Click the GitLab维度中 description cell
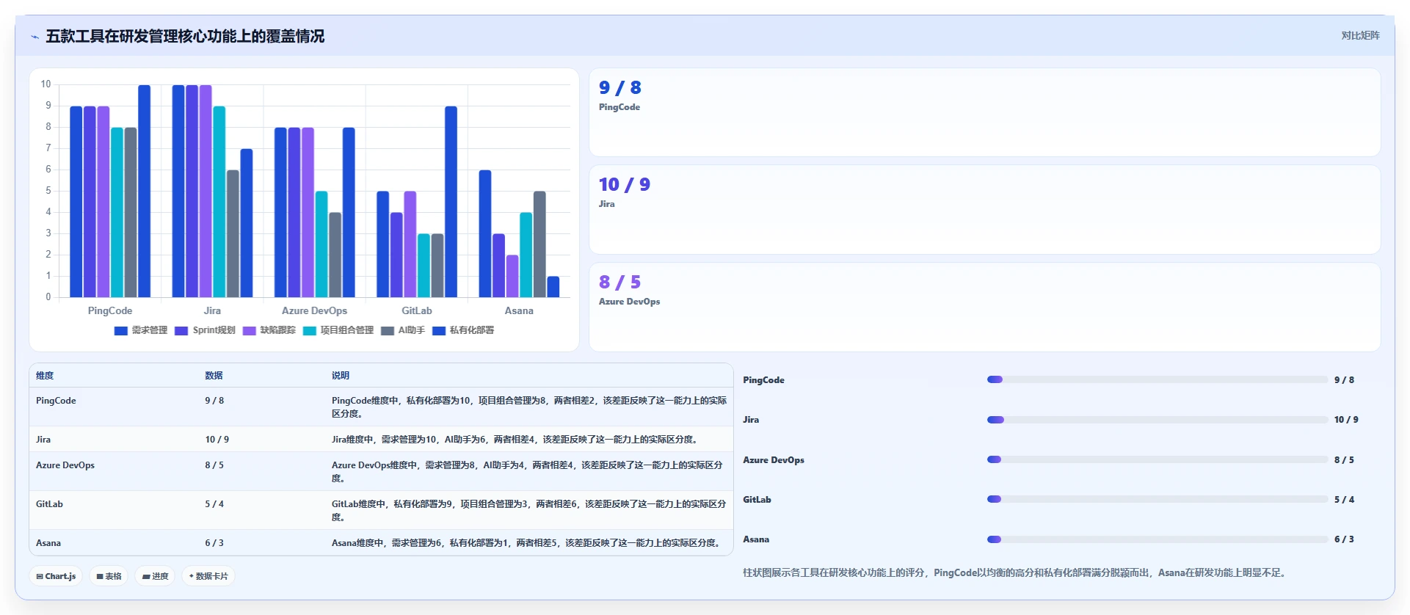Image resolution: width=1410 pixels, height=615 pixels. coord(529,511)
